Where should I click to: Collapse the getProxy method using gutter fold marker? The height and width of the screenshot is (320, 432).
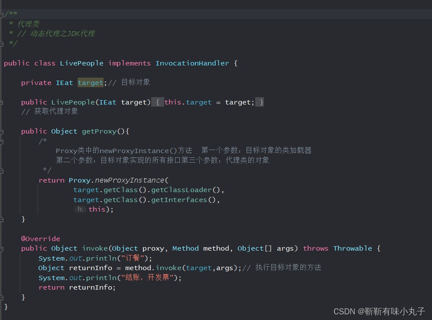1,132
